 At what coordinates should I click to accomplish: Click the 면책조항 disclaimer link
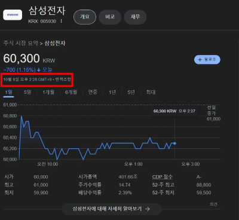63,80
